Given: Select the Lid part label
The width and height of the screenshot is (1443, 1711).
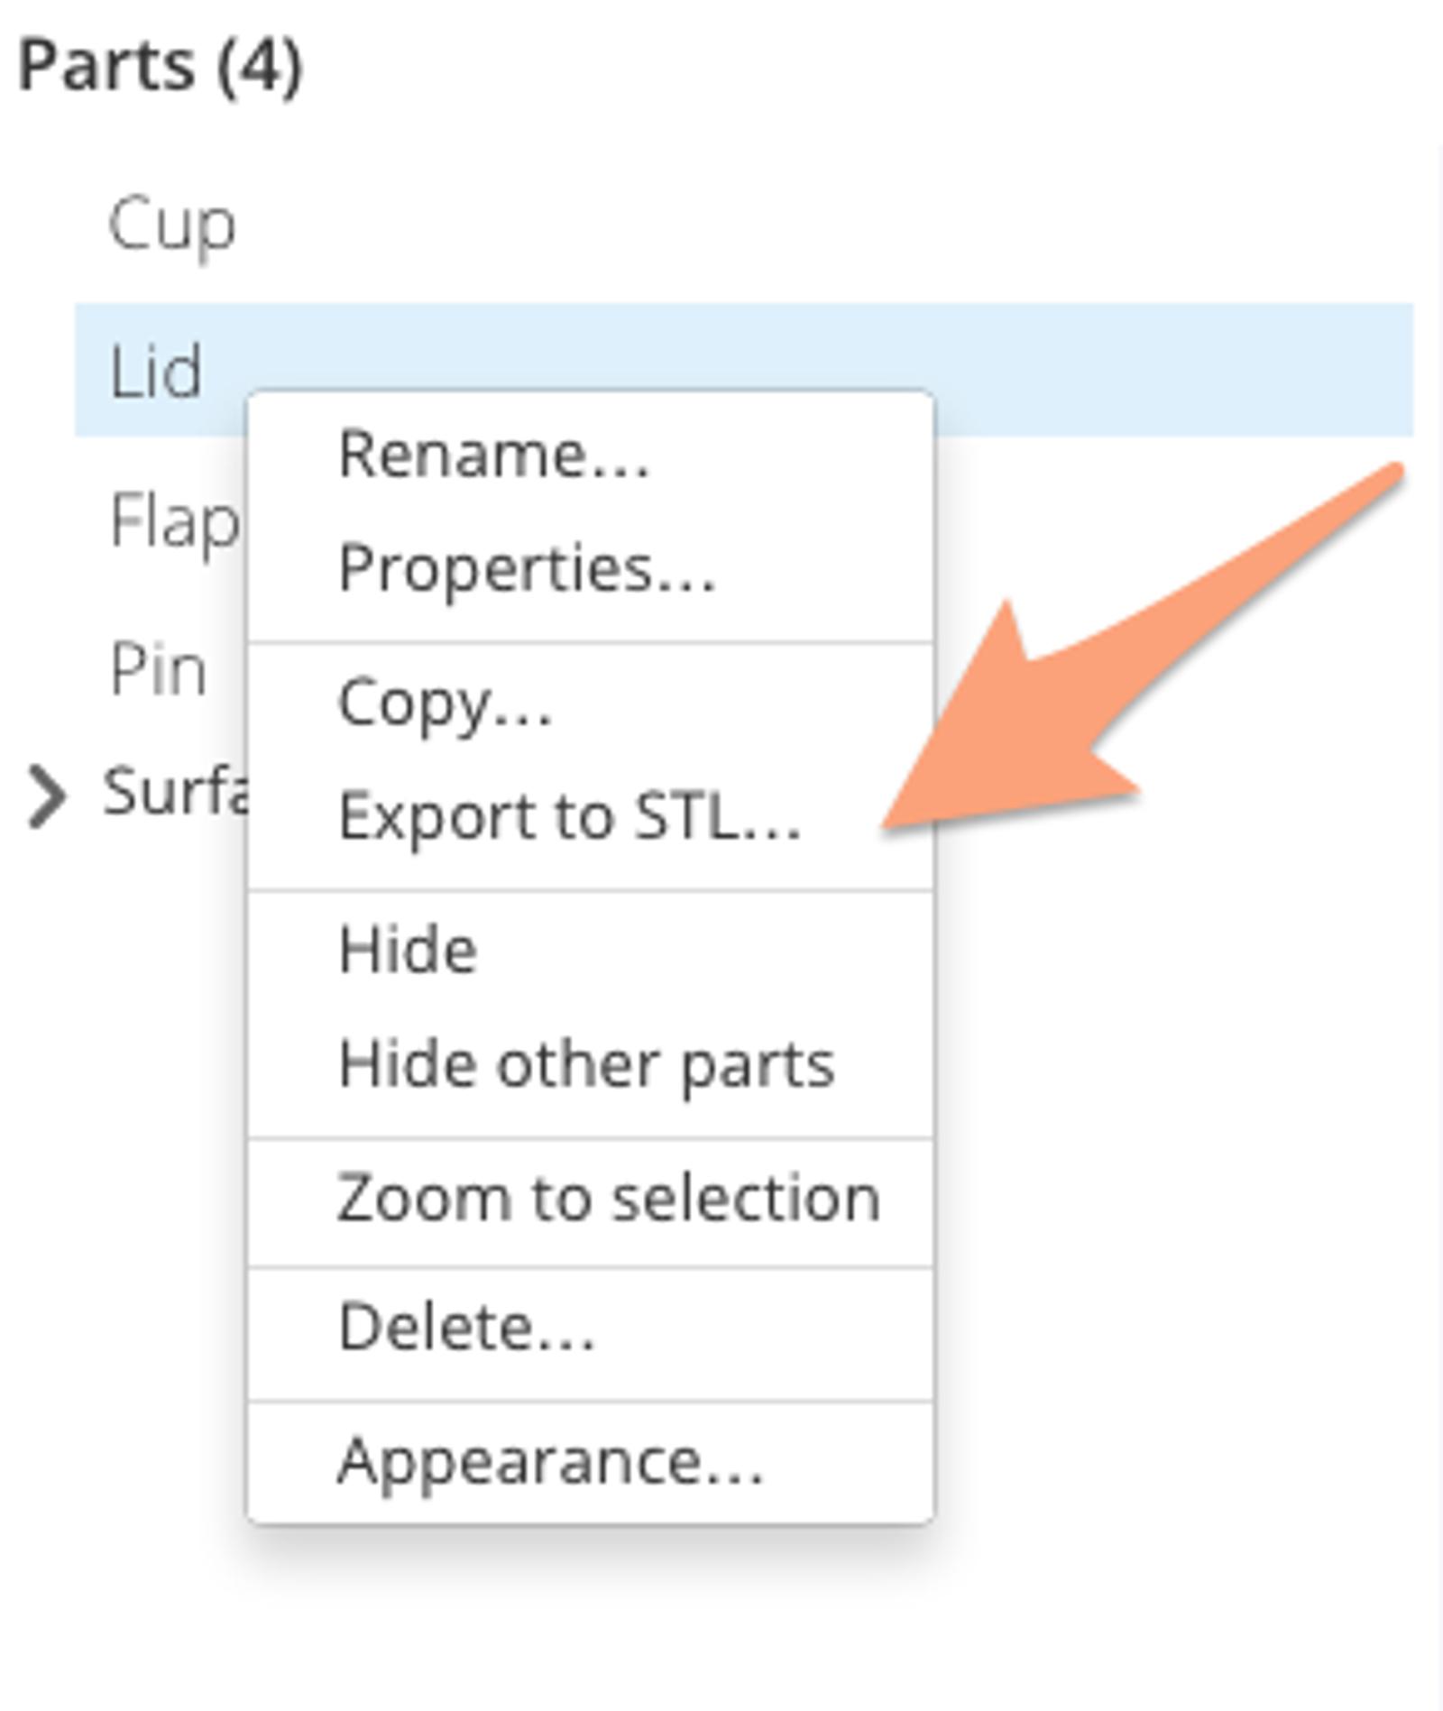Looking at the screenshot, I should (x=156, y=372).
